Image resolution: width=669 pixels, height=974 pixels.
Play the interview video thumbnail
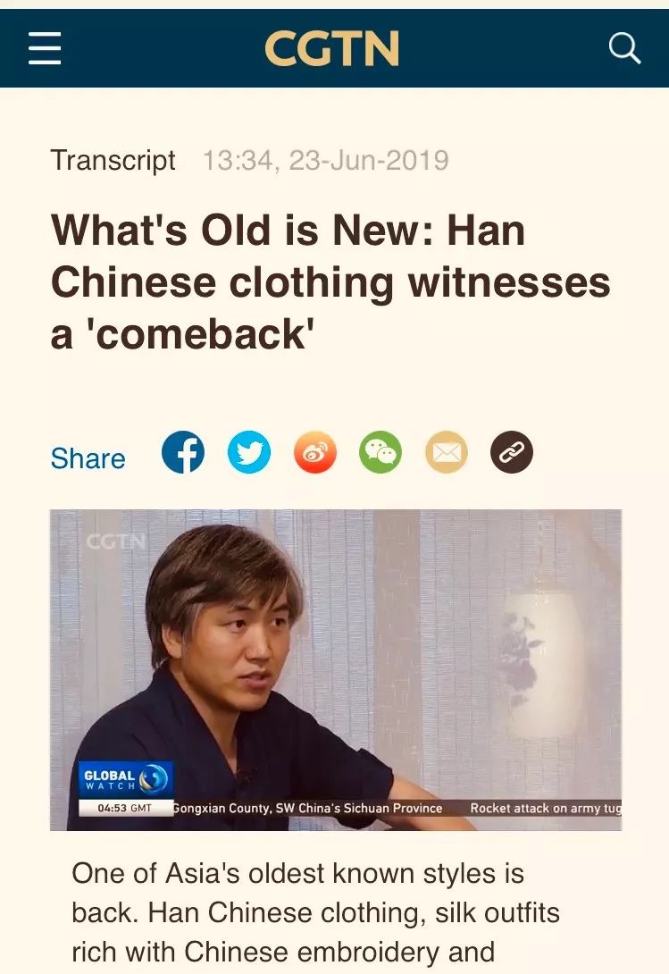click(x=336, y=669)
